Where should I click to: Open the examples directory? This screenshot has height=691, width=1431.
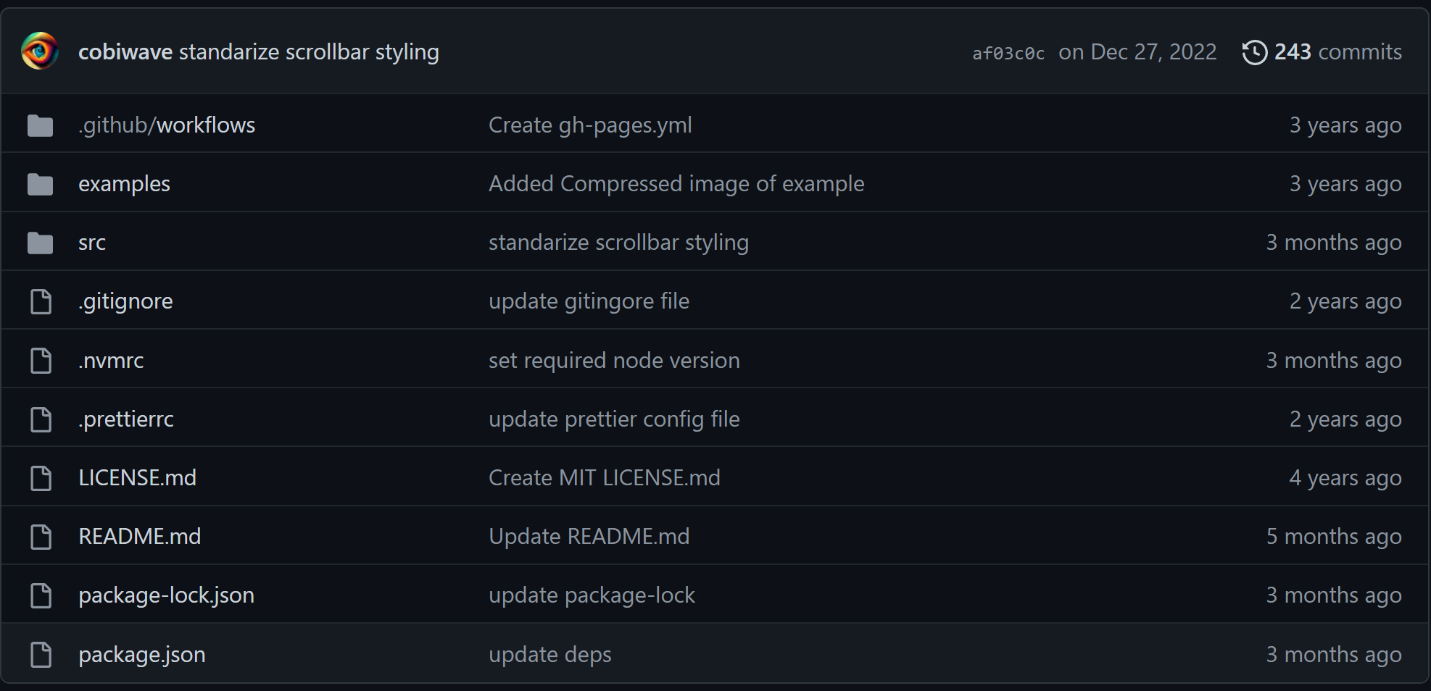pos(124,184)
